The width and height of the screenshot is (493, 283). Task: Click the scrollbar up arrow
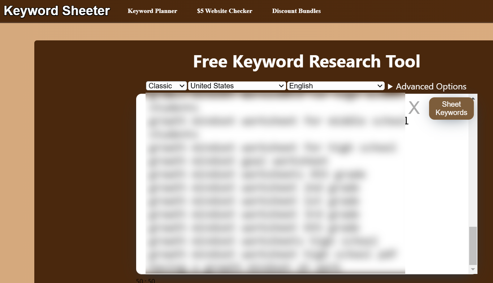[x=473, y=97]
